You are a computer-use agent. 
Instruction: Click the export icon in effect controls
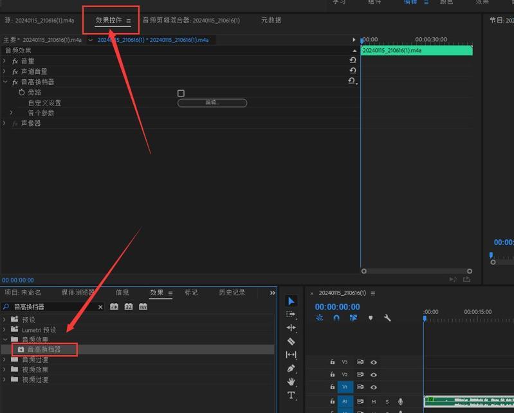(x=466, y=279)
